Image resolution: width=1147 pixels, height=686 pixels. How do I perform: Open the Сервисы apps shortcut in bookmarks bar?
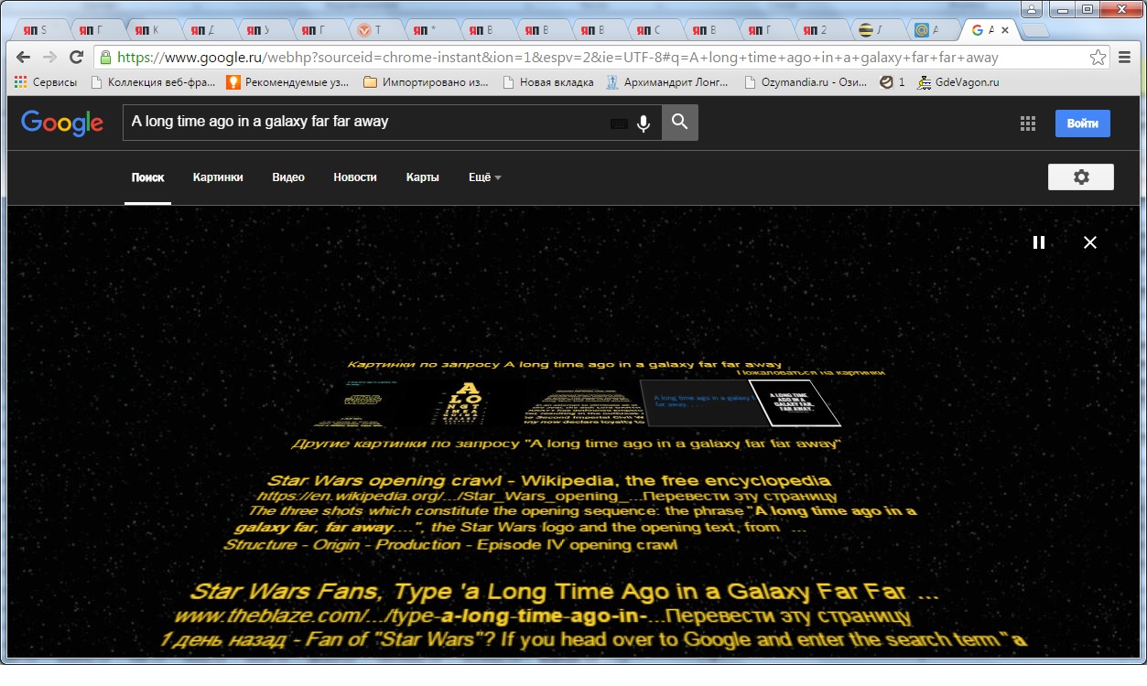click(x=46, y=82)
